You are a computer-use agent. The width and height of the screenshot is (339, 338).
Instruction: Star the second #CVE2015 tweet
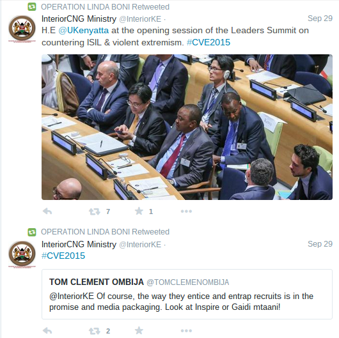click(x=139, y=330)
